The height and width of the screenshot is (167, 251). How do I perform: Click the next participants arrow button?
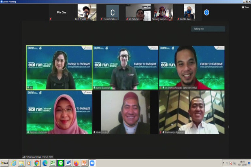coord(206,13)
